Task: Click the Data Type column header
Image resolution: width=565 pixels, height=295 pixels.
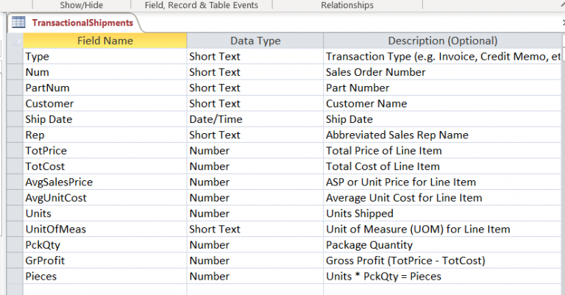Action: point(255,40)
